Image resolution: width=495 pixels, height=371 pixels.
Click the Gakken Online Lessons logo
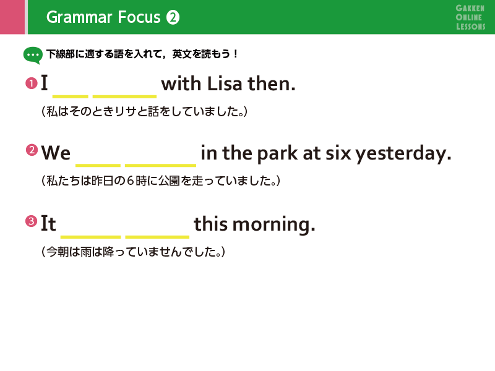tap(470, 17)
